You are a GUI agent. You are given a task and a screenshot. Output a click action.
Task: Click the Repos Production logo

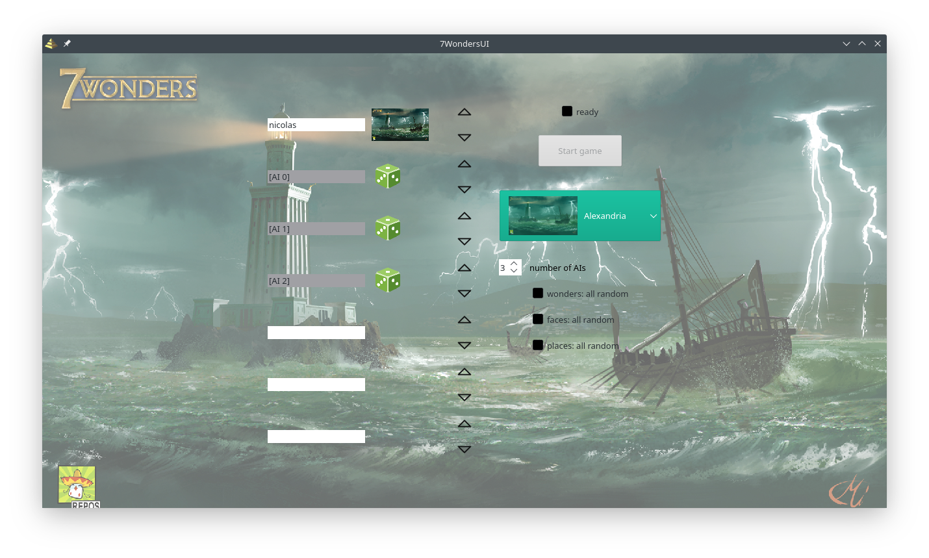[x=77, y=487]
